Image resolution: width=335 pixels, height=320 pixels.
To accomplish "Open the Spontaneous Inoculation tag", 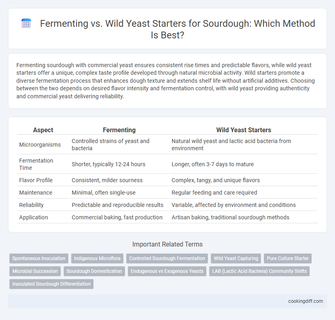I will (39, 258).
